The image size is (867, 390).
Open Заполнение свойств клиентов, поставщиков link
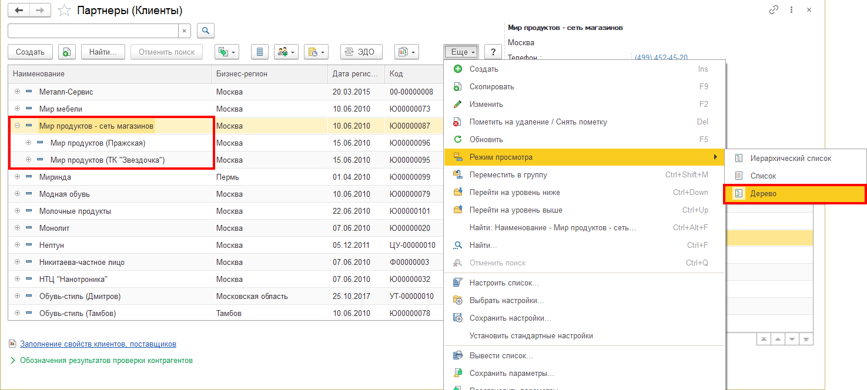(x=98, y=344)
